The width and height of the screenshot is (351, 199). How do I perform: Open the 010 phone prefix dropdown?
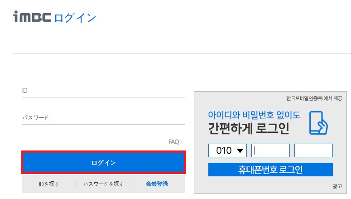227,150
